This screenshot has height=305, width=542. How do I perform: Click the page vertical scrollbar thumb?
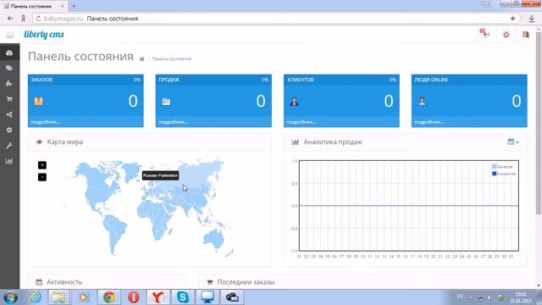tap(539, 123)
